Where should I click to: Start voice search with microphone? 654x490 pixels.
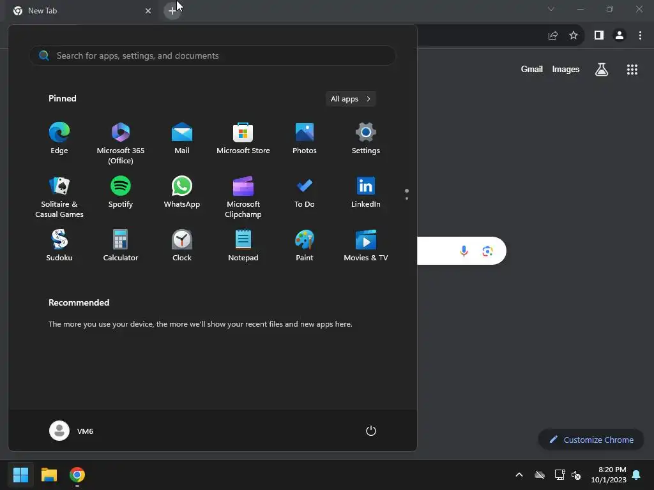(x=464, y=251)
